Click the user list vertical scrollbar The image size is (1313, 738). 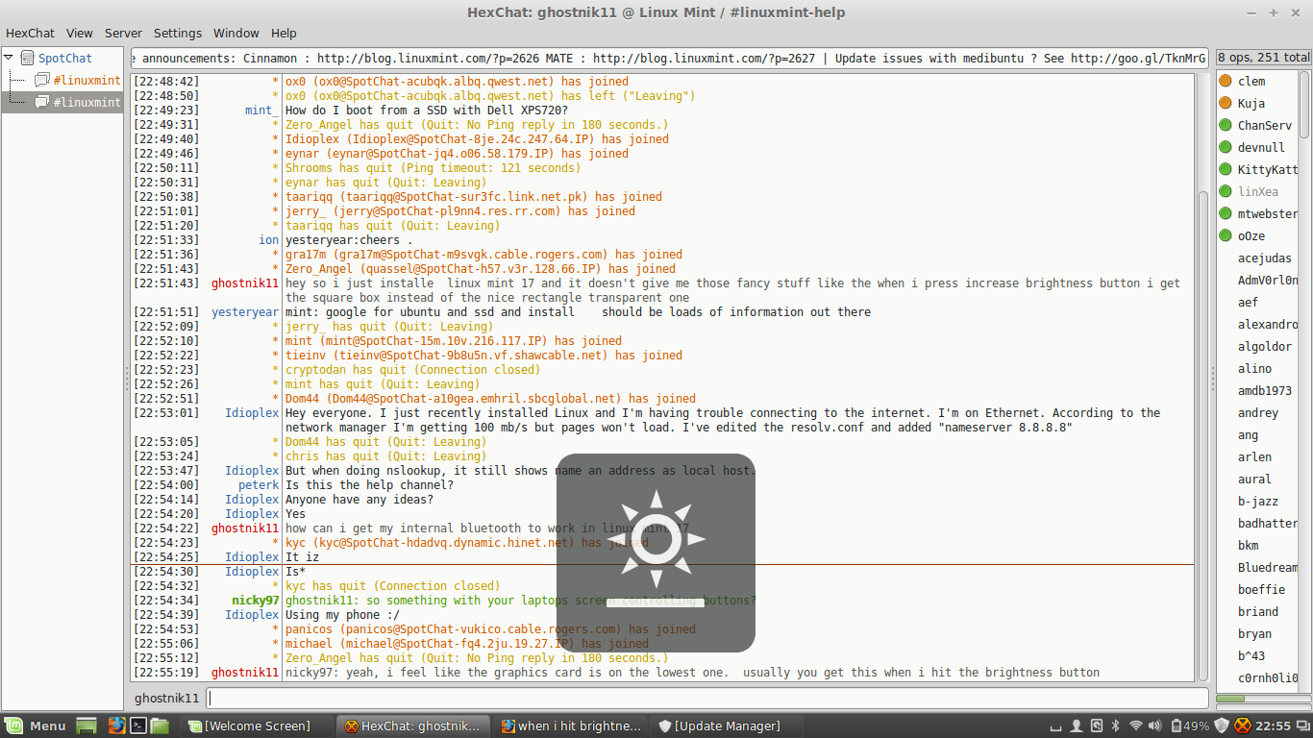click(x=1304, y=106)
